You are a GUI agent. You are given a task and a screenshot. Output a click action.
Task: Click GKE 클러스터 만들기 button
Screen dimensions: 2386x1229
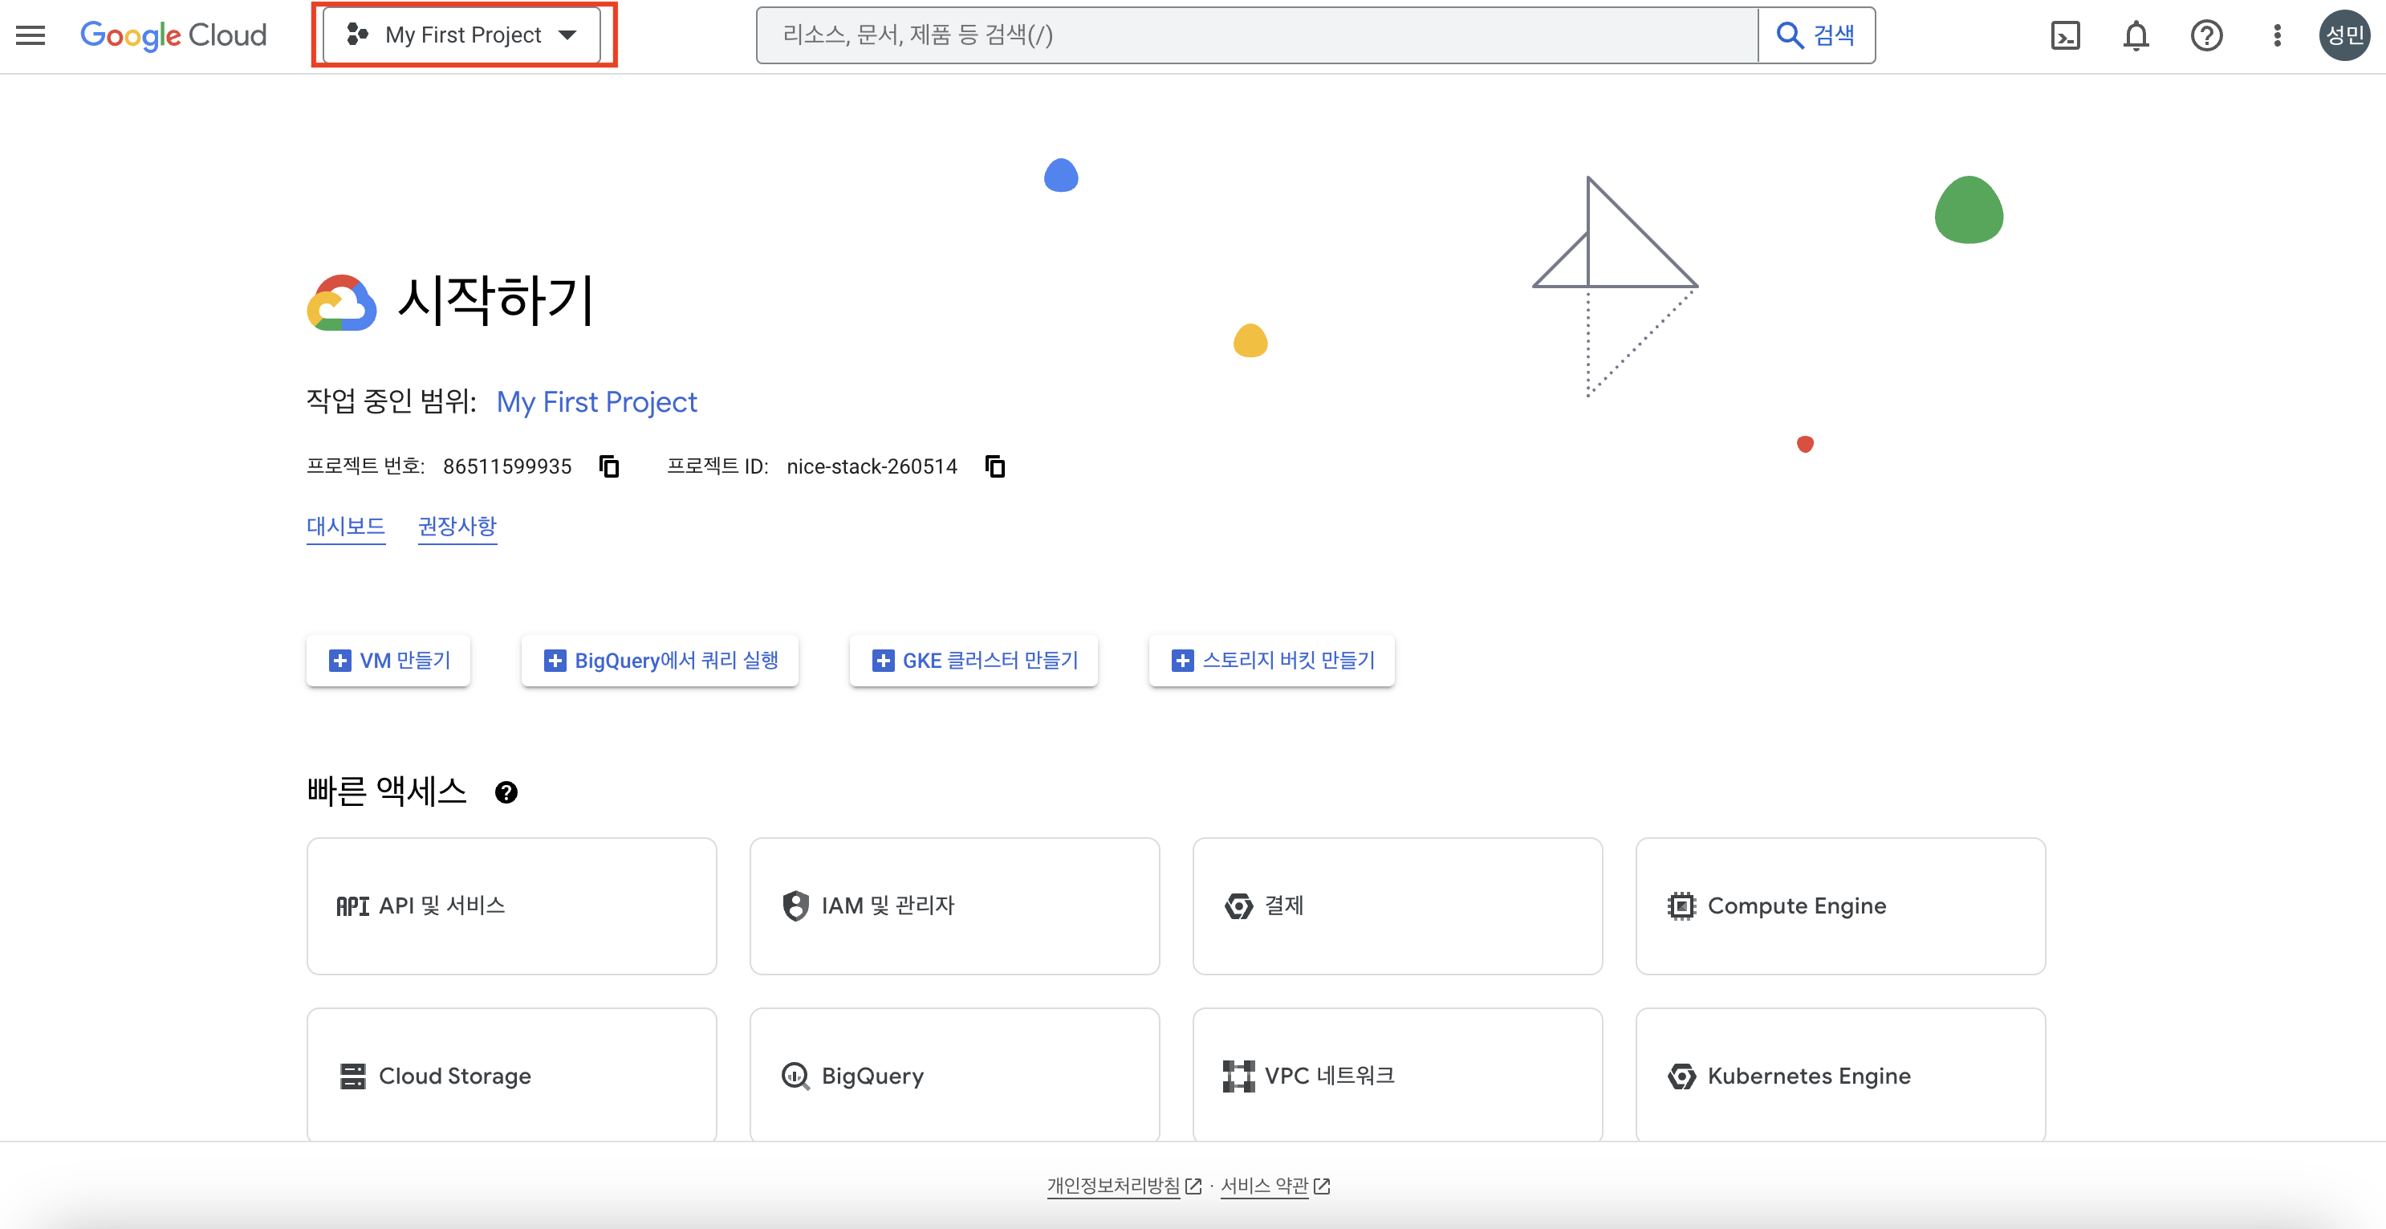[974, 661]
